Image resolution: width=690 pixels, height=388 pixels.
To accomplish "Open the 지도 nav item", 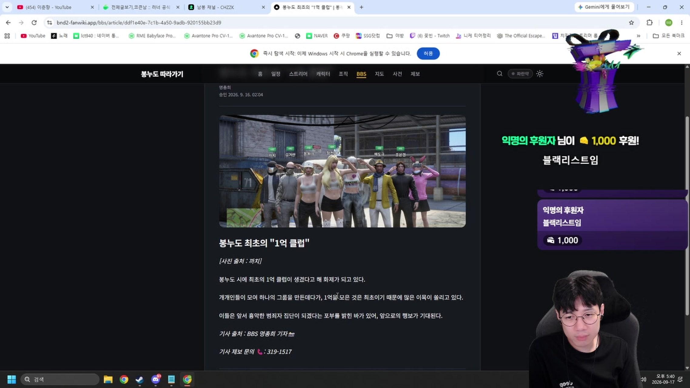I will click(379, 74).
